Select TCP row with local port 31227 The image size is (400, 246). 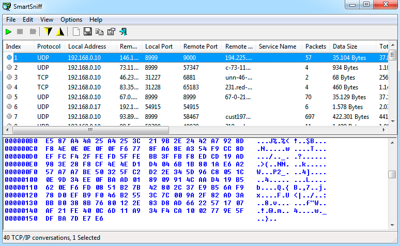tap(196, 77)
